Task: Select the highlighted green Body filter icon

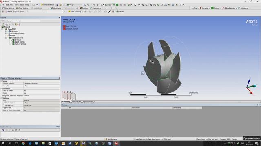Action: [117, 5]
